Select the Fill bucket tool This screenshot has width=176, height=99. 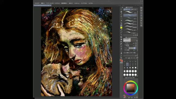pos(121,39)
